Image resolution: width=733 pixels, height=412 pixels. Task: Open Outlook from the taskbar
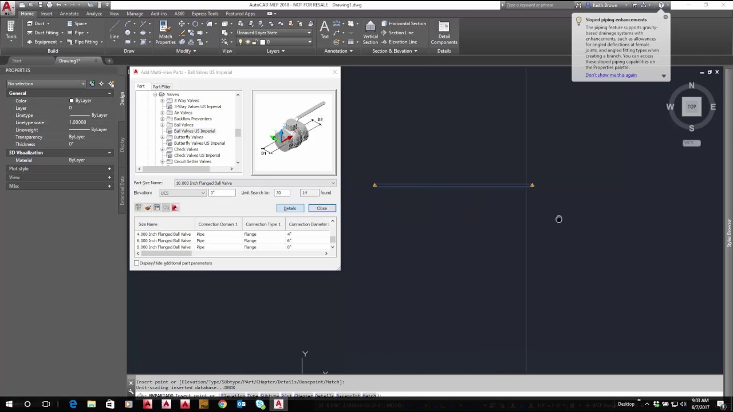point(241,405)
